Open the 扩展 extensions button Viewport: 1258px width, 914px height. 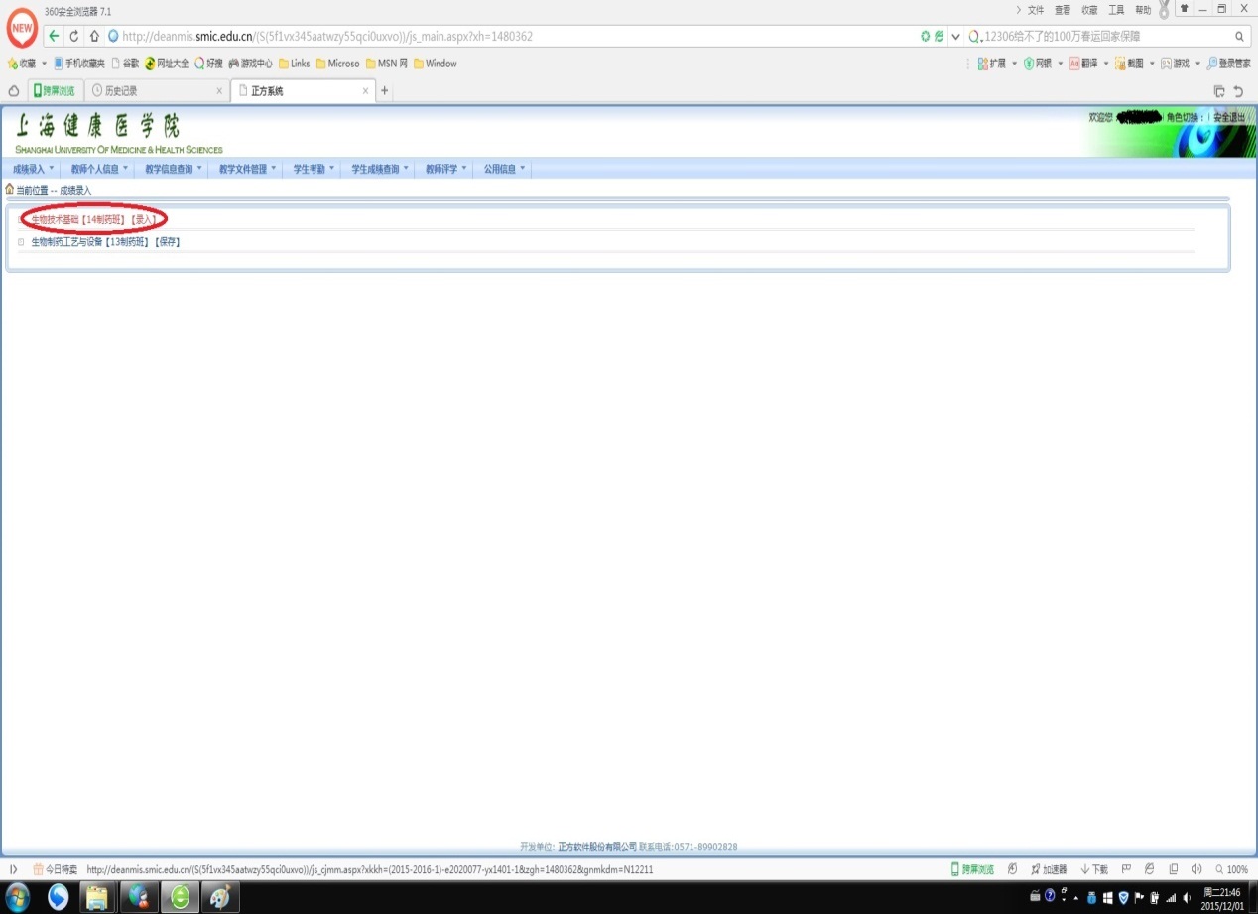[x=991, y=64]
